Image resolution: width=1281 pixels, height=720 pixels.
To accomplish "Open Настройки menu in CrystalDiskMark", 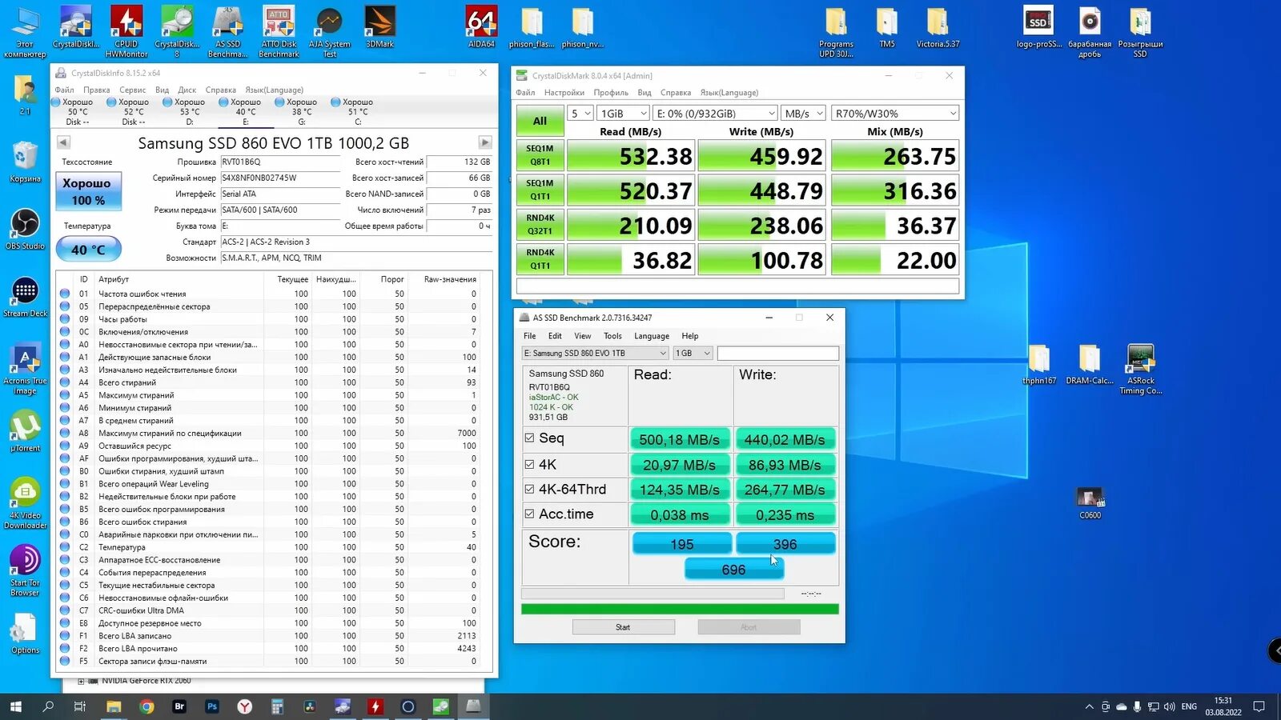I will (x=564, y=92).
